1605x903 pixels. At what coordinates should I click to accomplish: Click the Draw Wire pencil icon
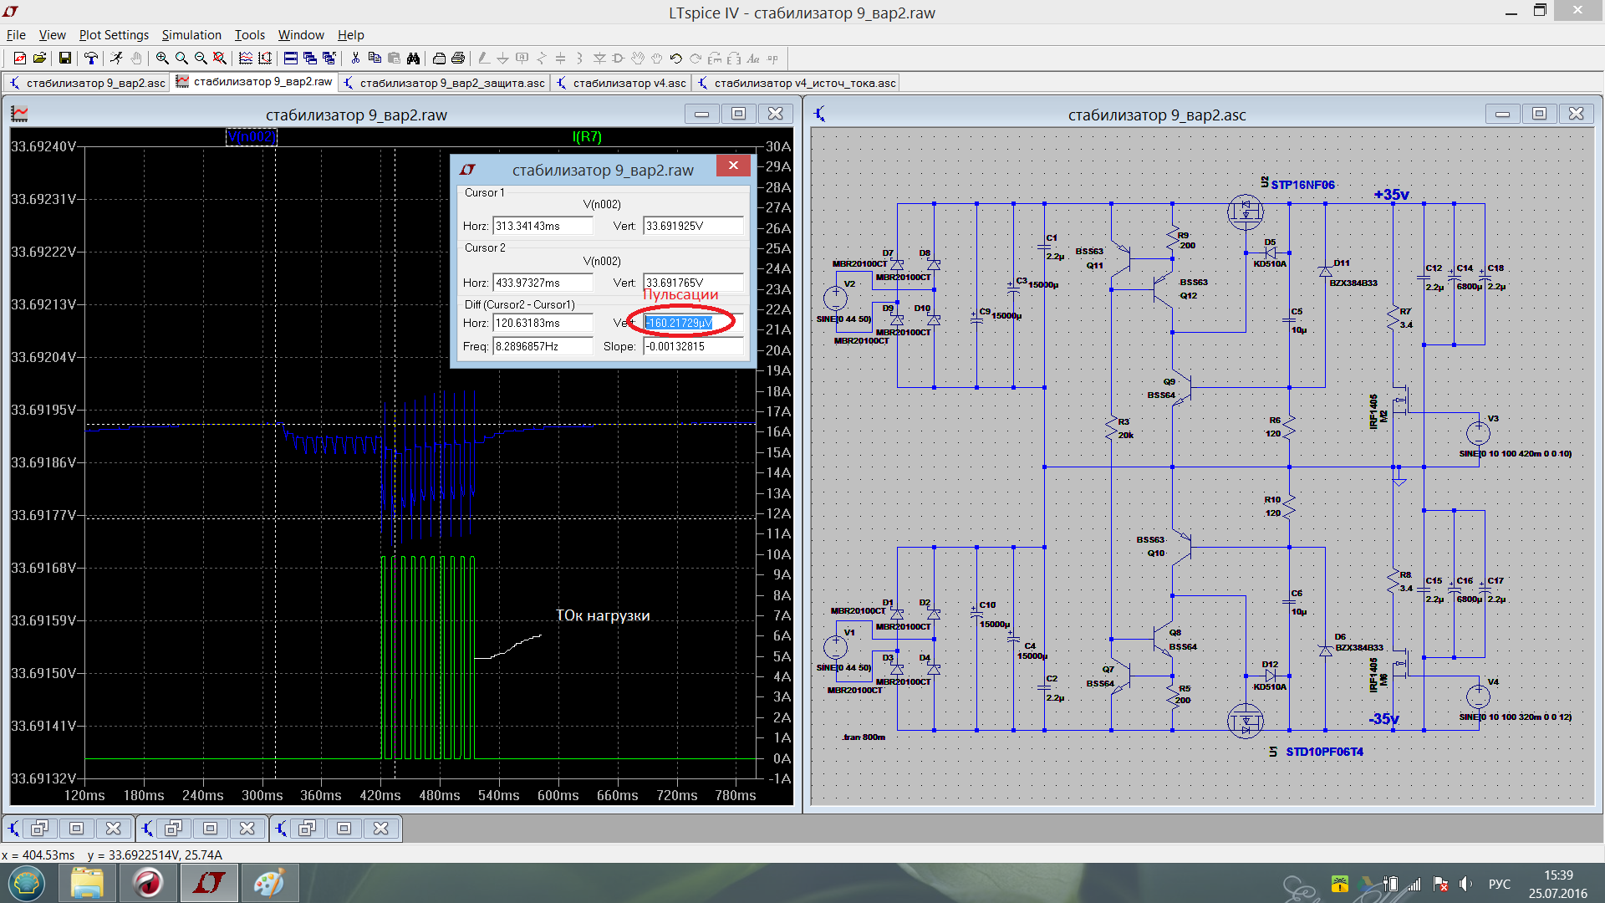tap(483, 59)
